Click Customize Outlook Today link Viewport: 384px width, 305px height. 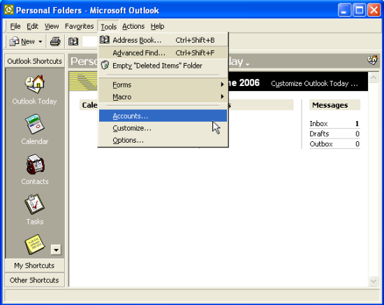pyautogui.click(x=314, y=83)
